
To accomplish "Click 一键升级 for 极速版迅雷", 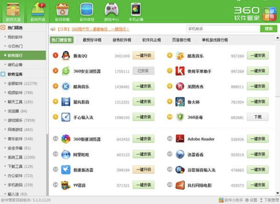I will point(144,170).
